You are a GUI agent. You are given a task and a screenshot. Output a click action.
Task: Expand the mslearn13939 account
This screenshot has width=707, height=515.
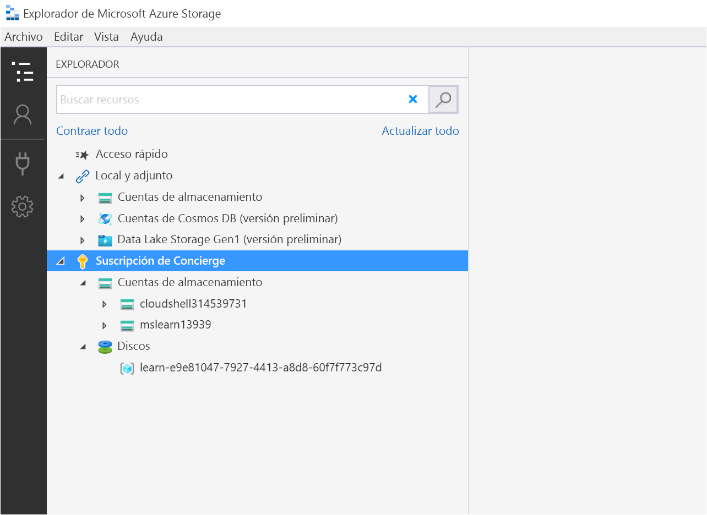point(105,326)
